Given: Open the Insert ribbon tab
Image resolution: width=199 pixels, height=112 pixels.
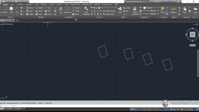Looking at the screenshot, I should pyautogui.click(x=12, y=4).
